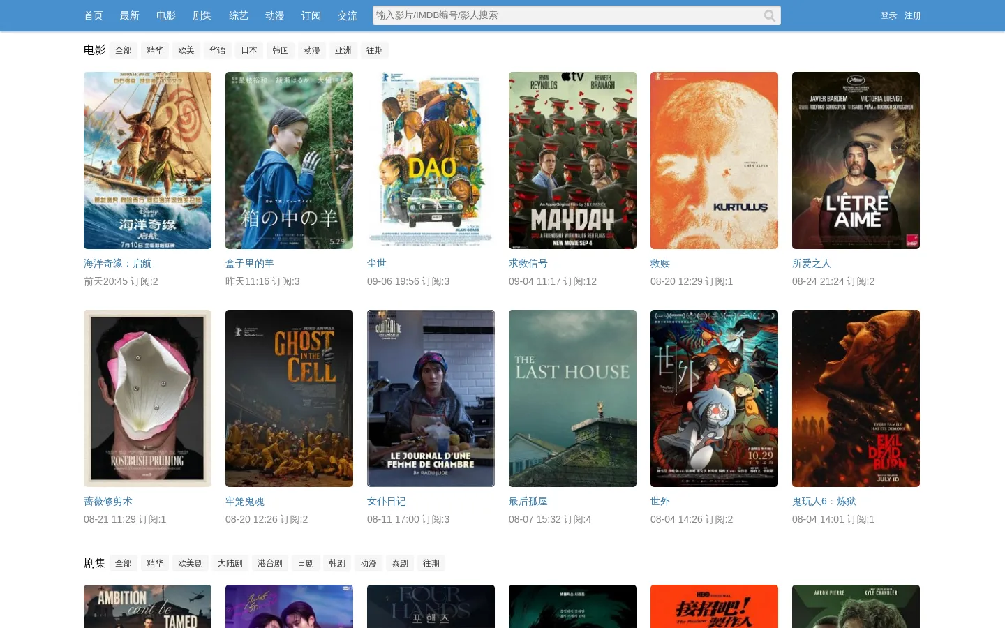1005x628 pixels.
Task: Open the KURTULUS poster thumbnail
Action: [x=714, y=160]
